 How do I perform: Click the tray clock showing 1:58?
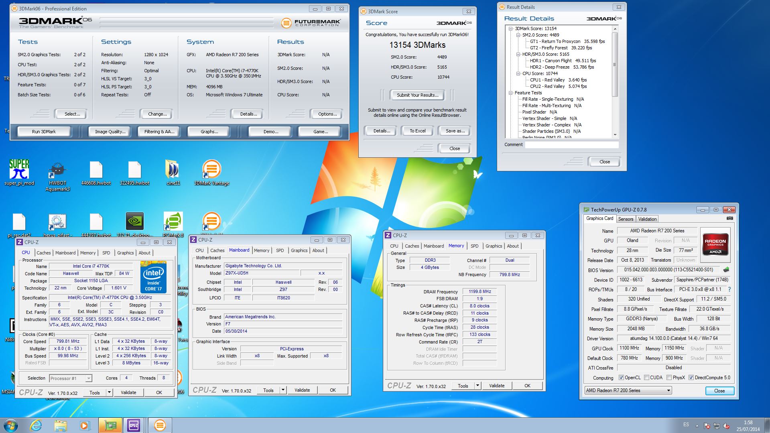pos(748,423)
